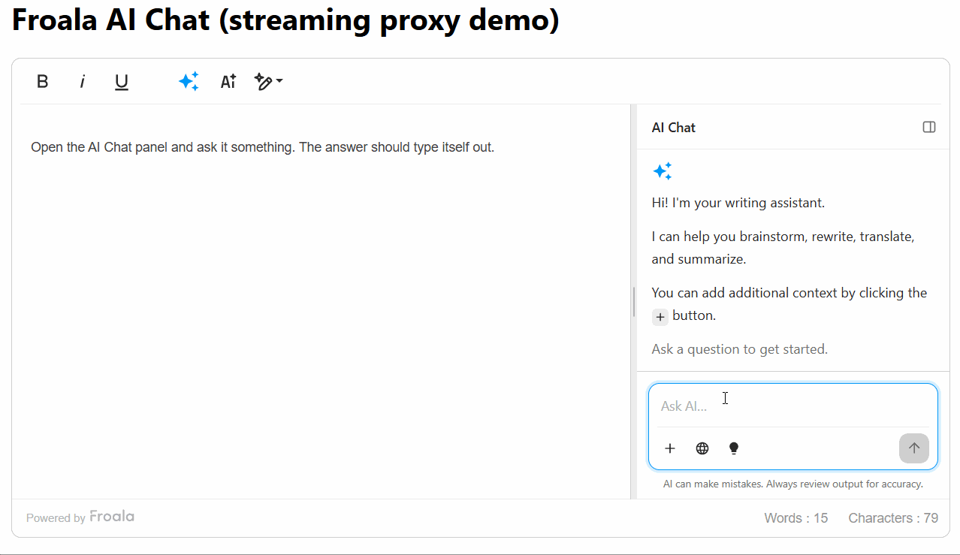Toggle italic formatting in the toolbar
This screenshot has height=555, width=960.
coord(83,82)
